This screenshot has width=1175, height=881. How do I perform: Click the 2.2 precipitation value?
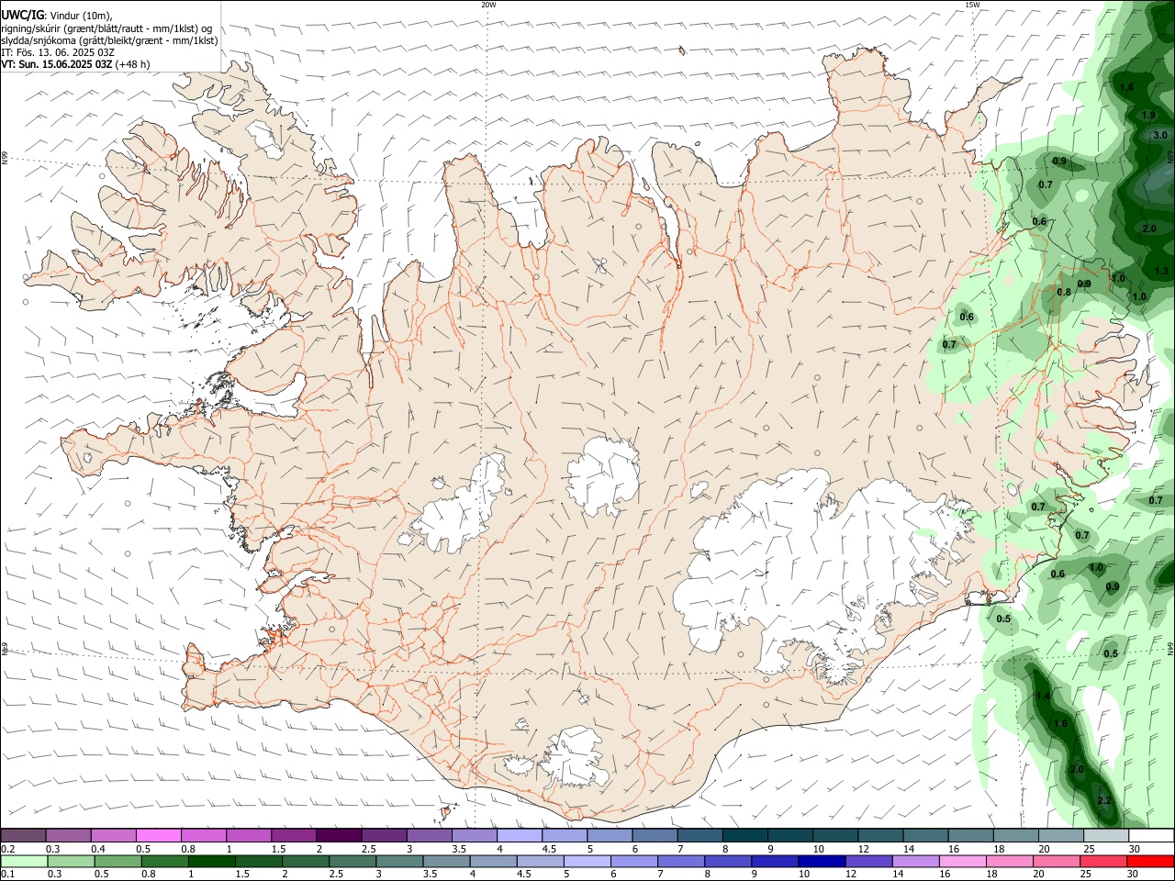[1104, 800]
